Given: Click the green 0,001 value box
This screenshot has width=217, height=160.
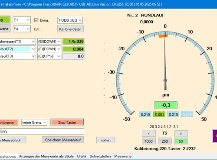Looking at the screenshot, I should point(159,115).
